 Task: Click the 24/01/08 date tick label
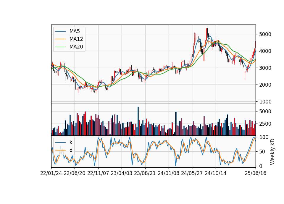(x=168, y=173)
